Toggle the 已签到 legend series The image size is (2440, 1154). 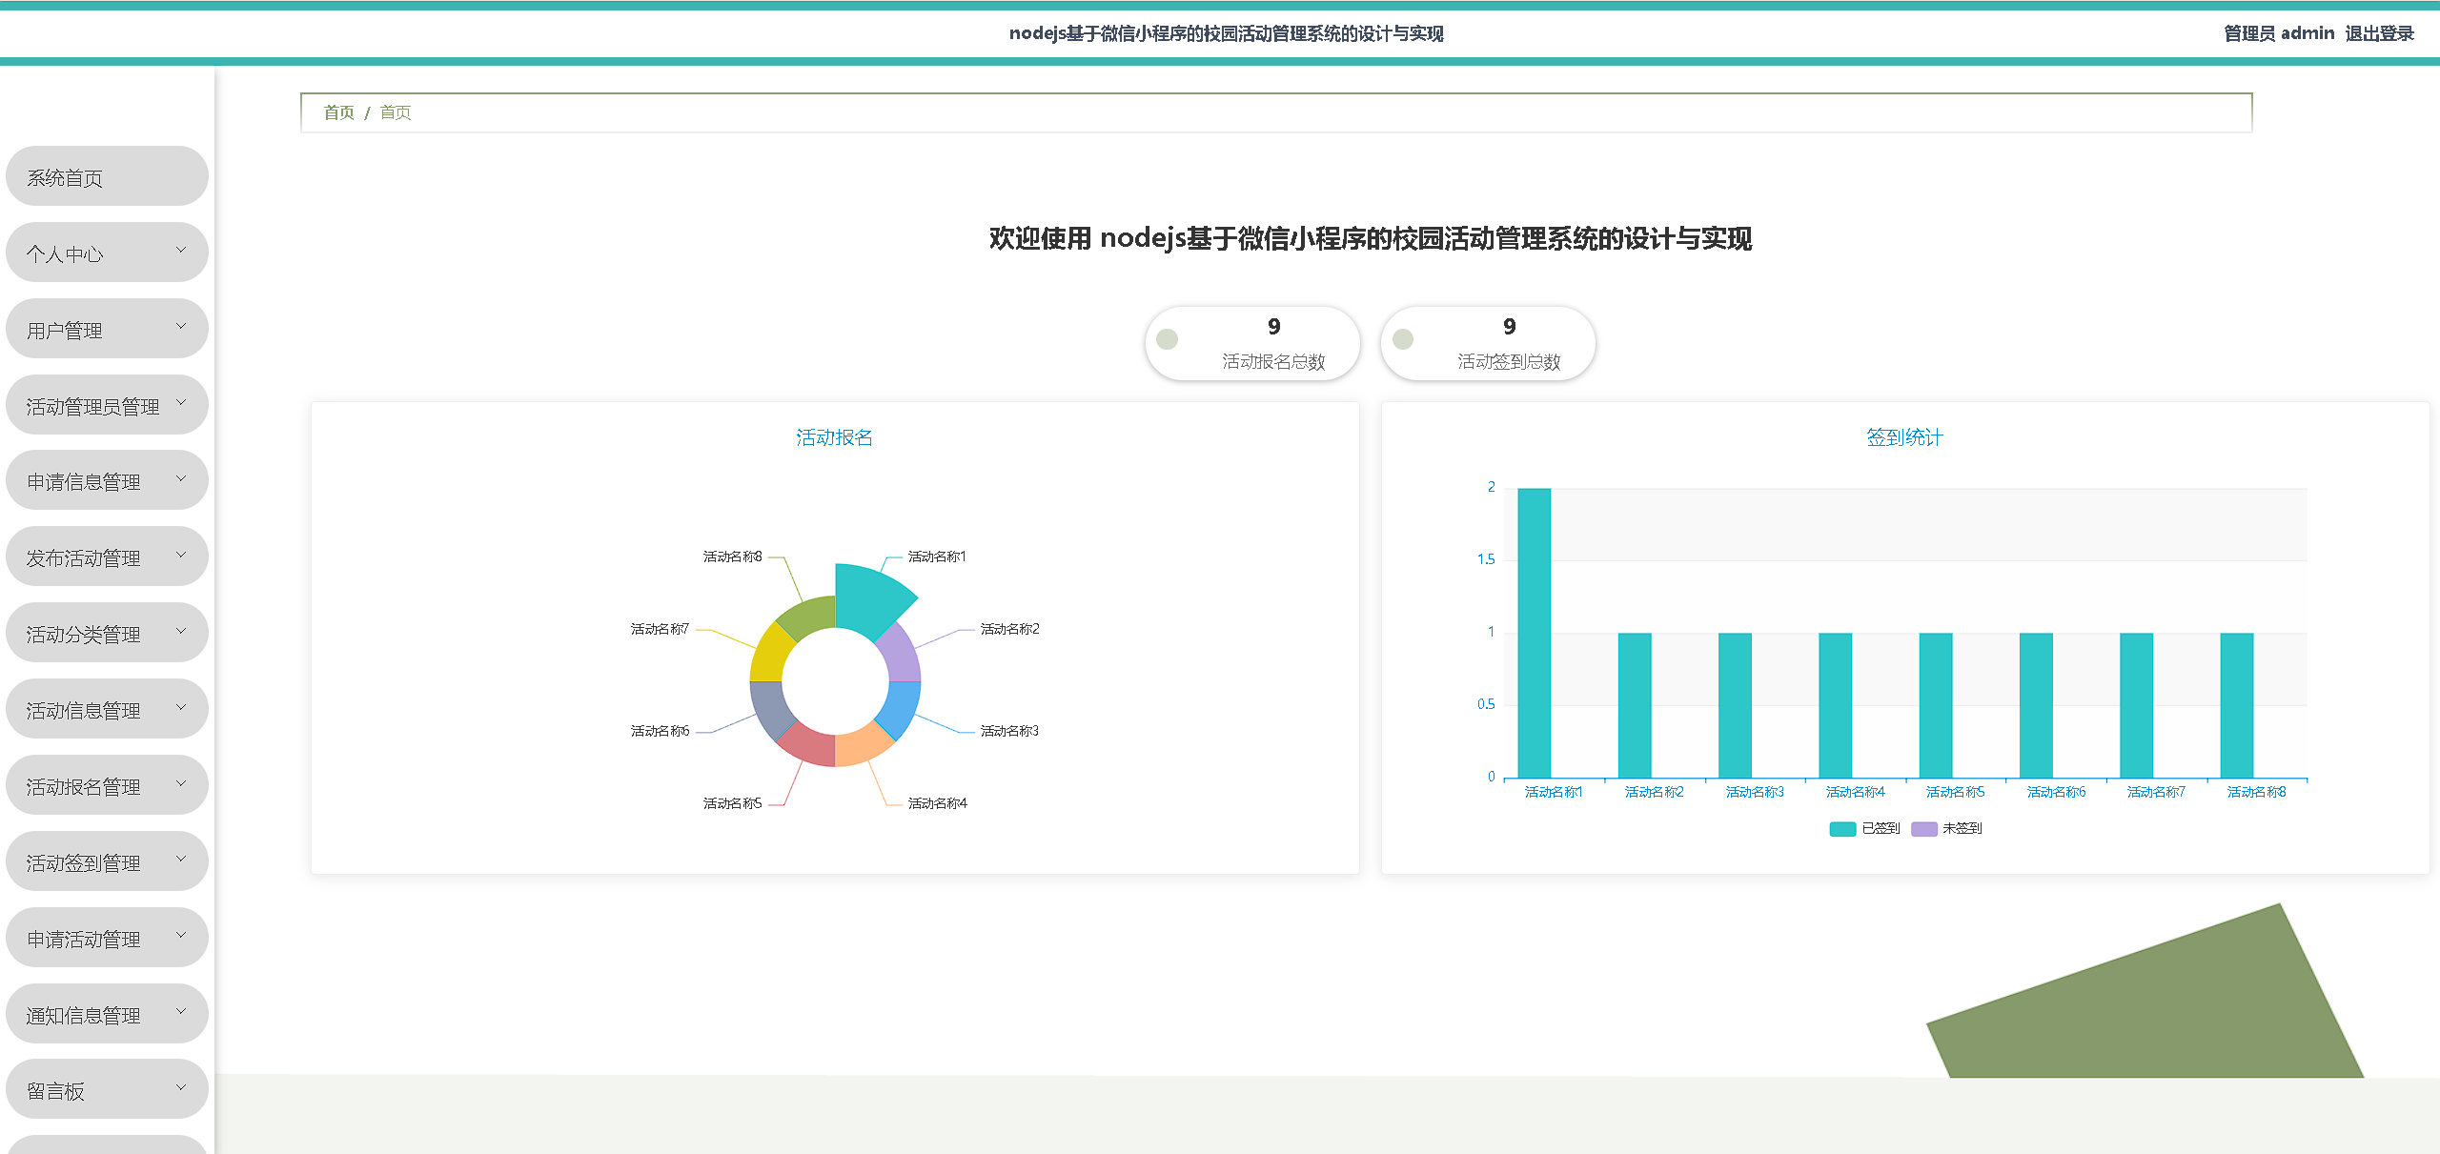(x=1880, y=828)
